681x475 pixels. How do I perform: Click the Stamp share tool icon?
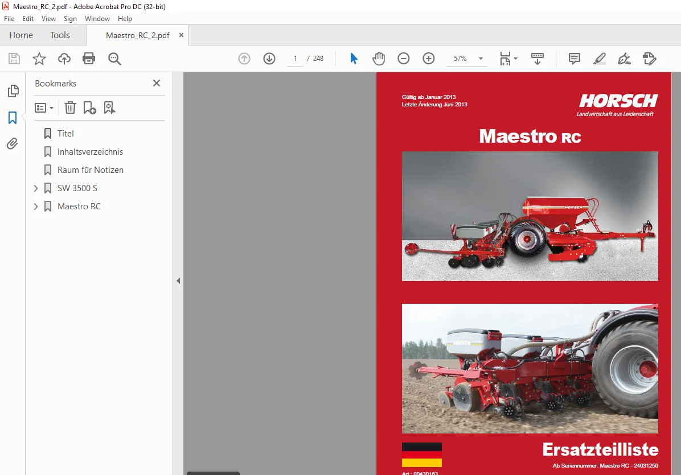[x=649, y=59]
